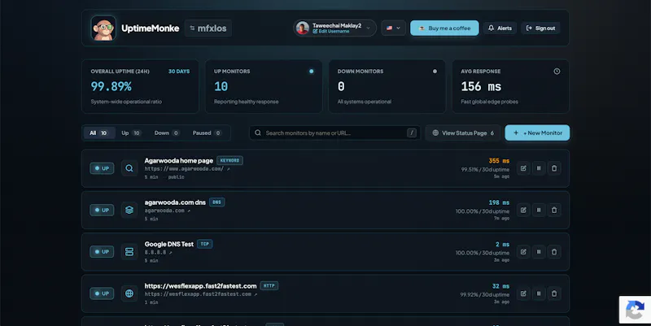Delete the agarwooda.com dns monitor
651x326 pixels.
(x=554, y=210)
